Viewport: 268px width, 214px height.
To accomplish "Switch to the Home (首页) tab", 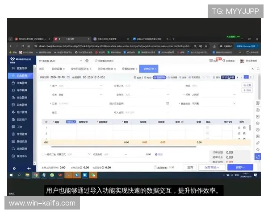I will (42, 69).
